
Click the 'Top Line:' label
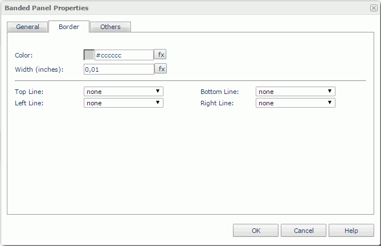(x=29, y=92)
